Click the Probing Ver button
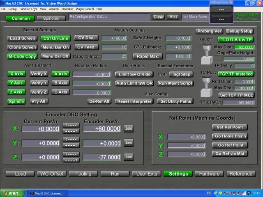The image size is (263, 197). 209,31
